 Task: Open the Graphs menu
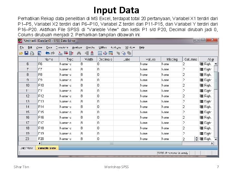[90, 47]
